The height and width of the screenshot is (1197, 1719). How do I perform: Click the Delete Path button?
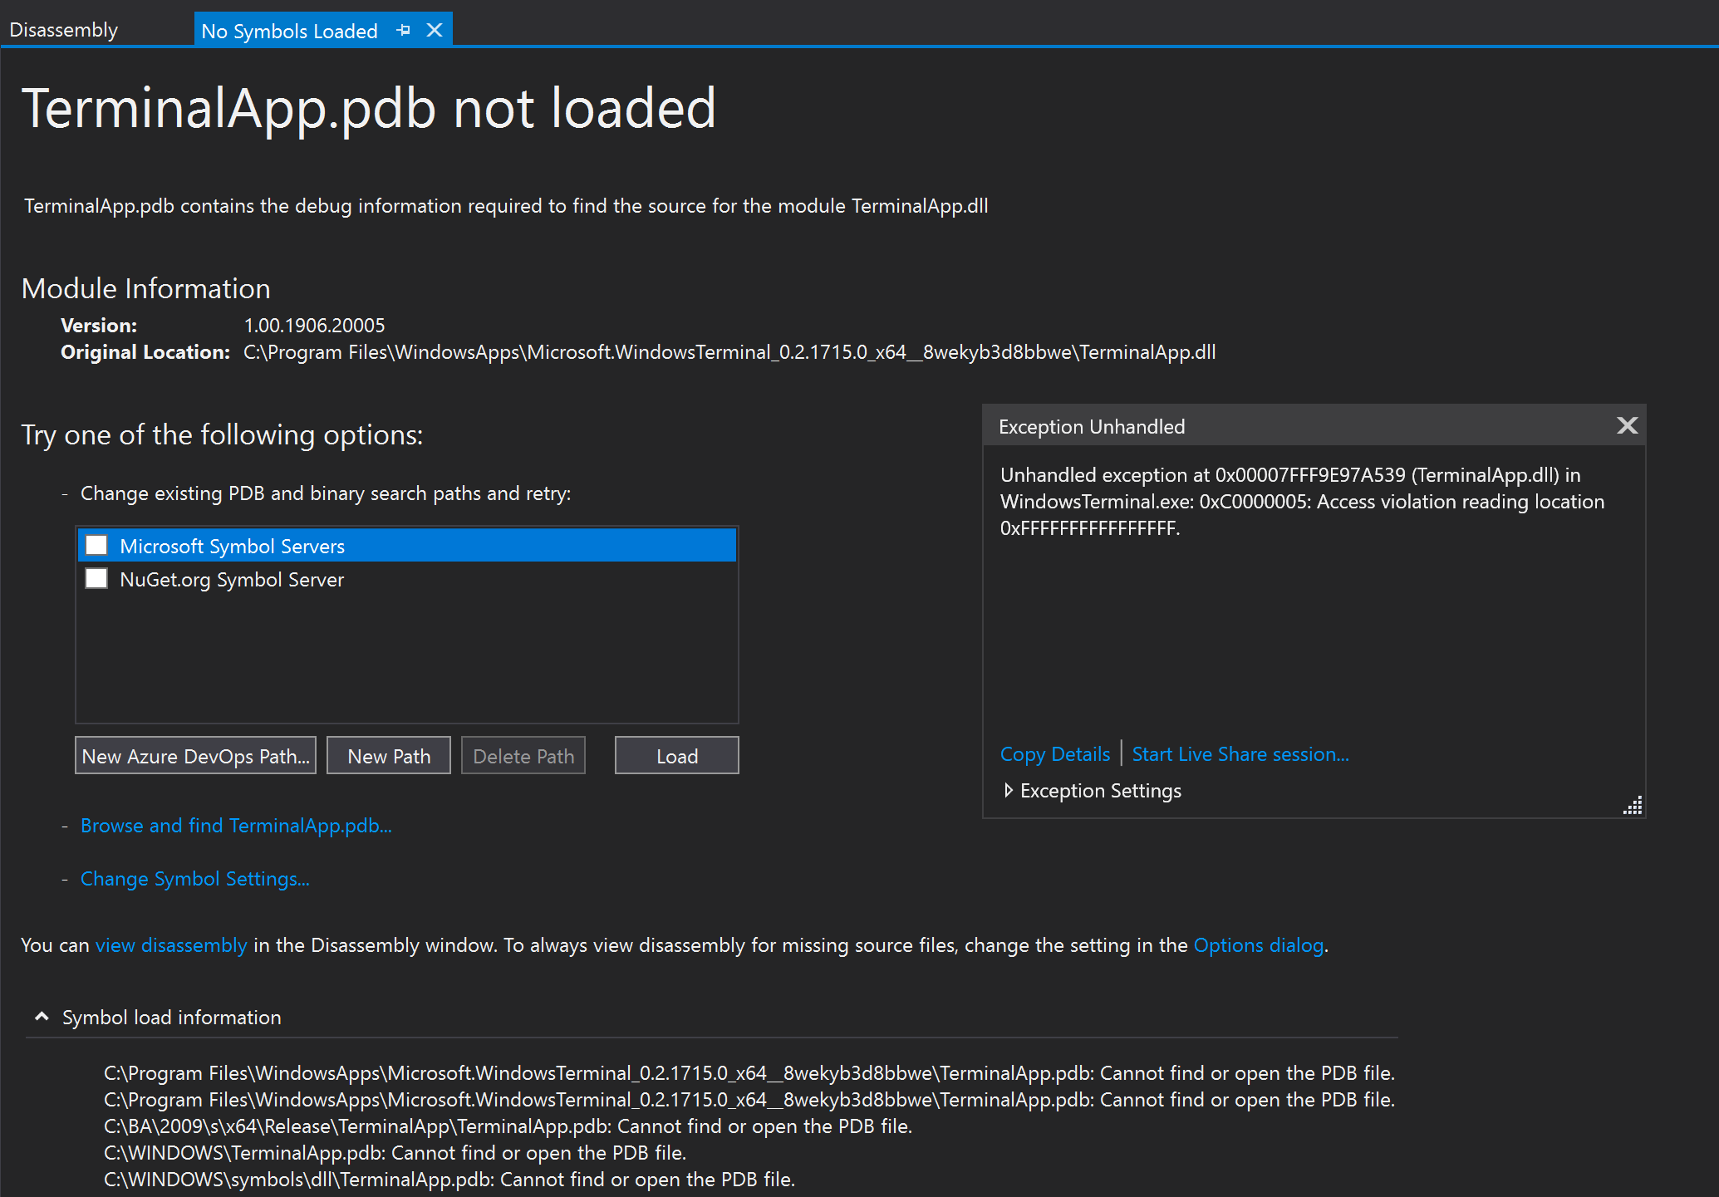(x=523, y=756)
